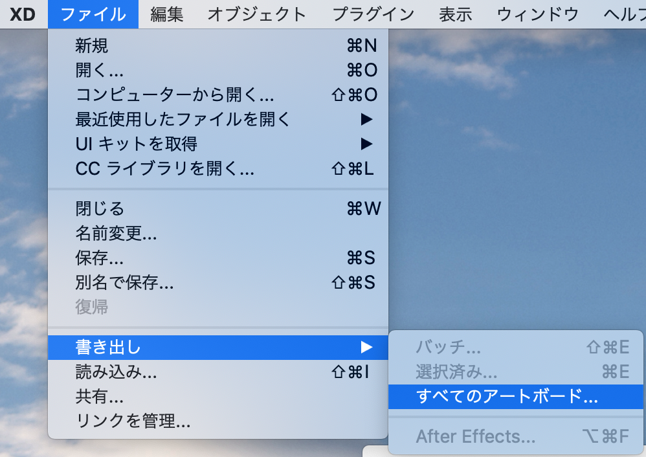Expand UI キットを取得 submenu

(x=218, y=144)
